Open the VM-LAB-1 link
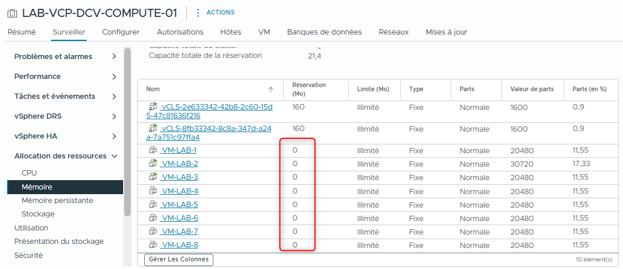 [x=178, y=150]
